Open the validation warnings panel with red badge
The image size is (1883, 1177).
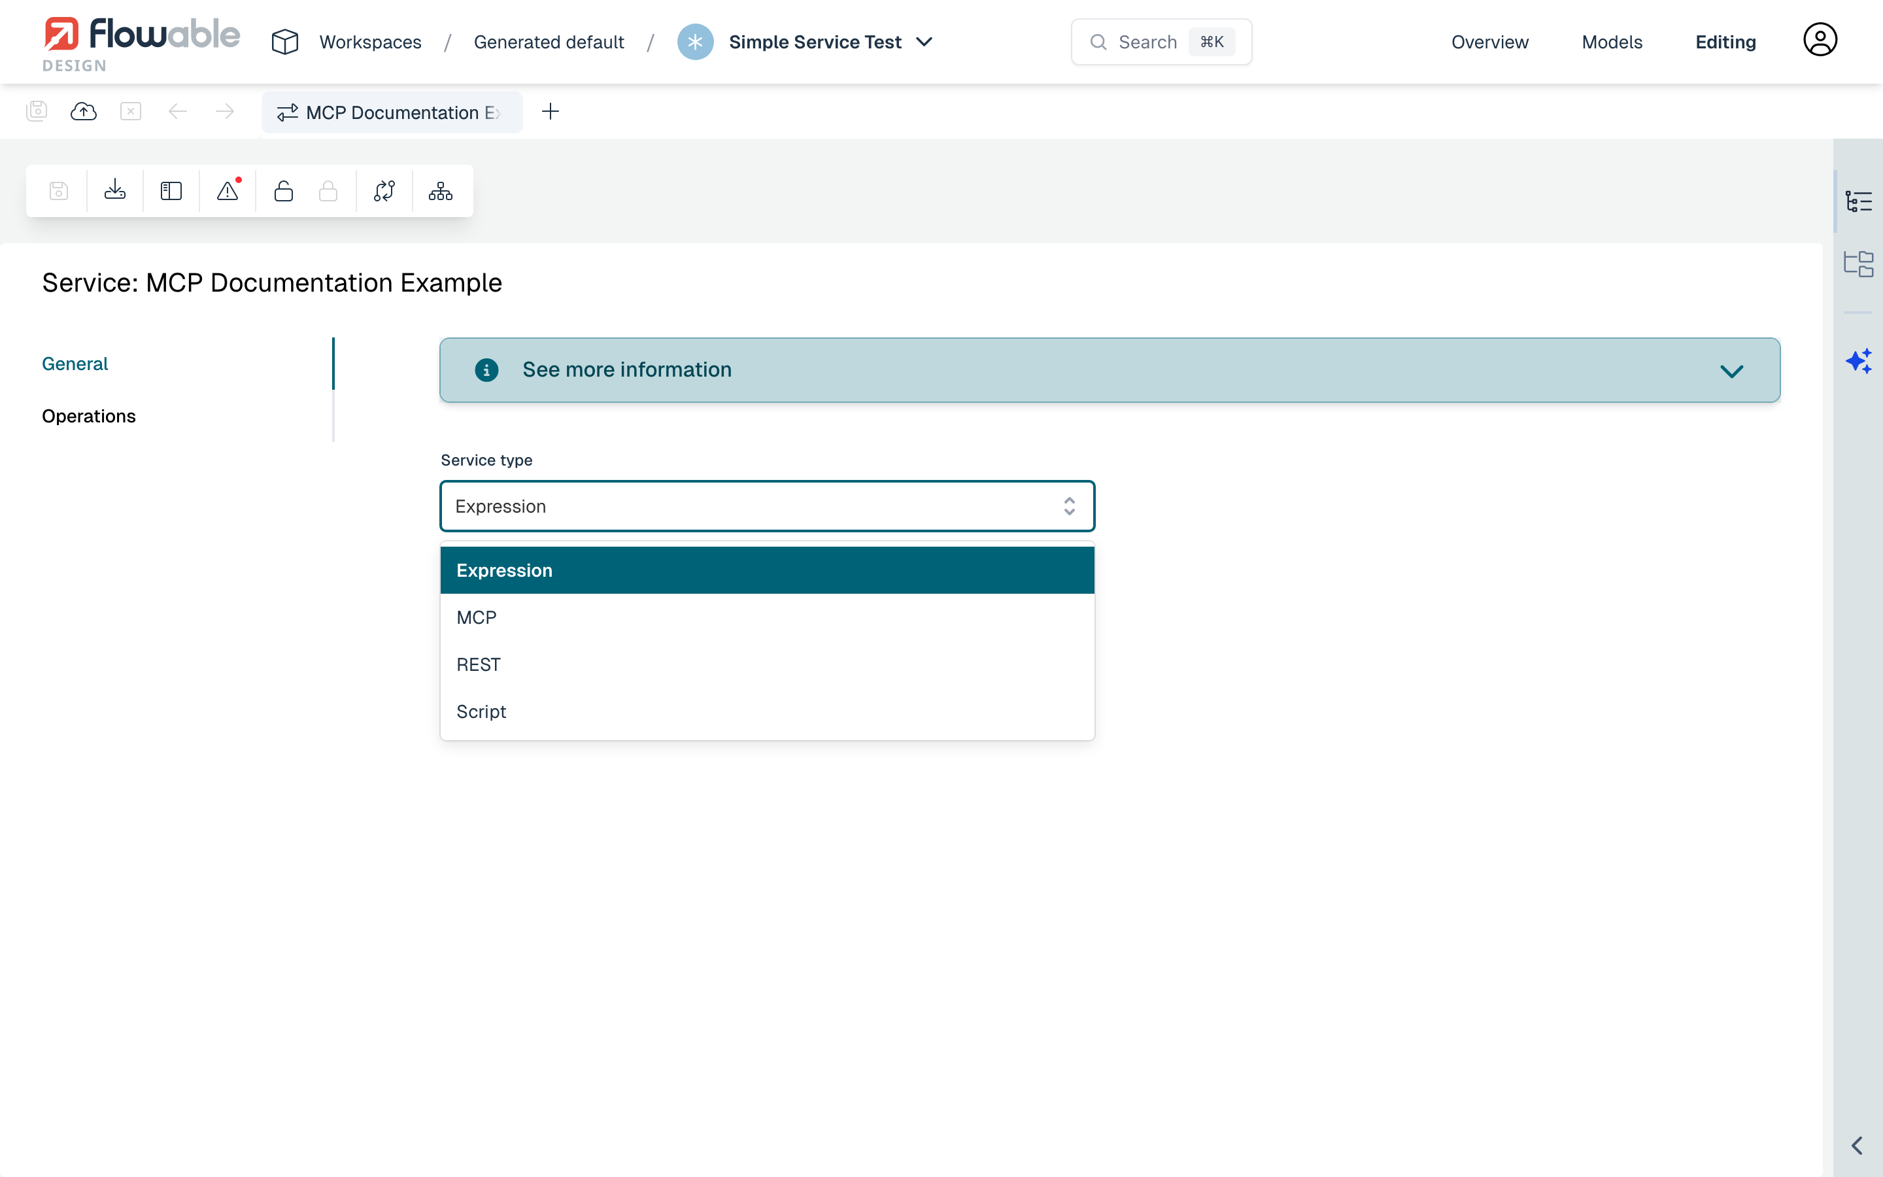228,191
